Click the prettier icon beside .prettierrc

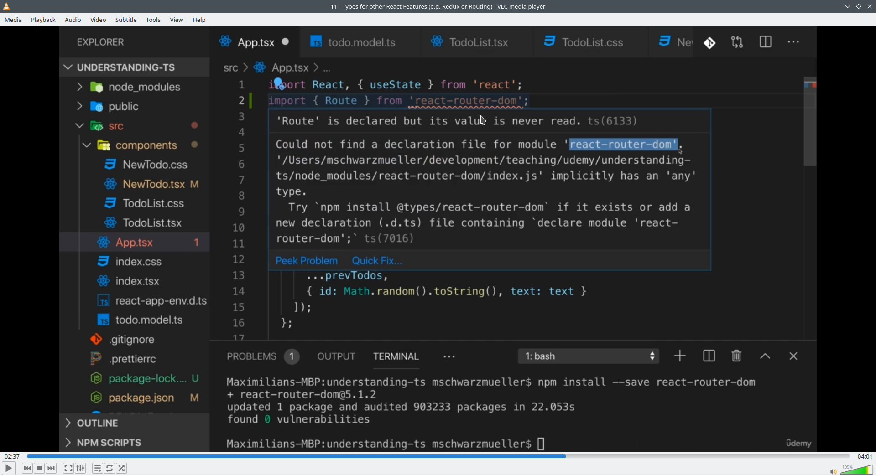click(x=96, y=359)
